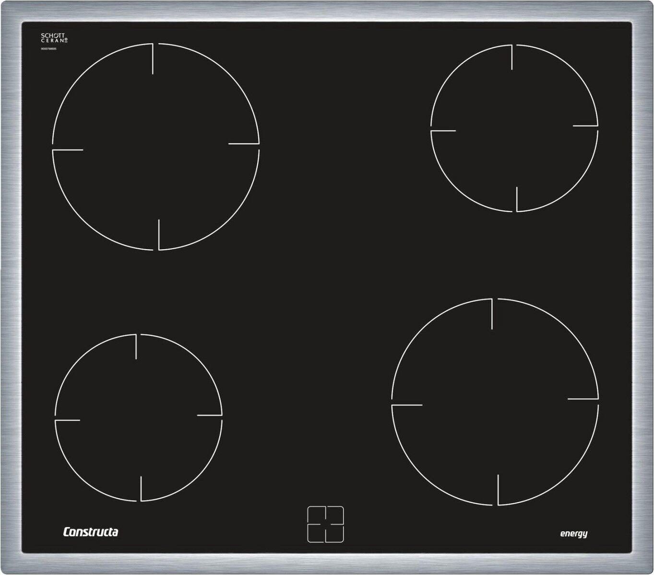The image size is (654, 575).
Task: Click the left tick mark of the top-left zone
Action: (68, 150)
